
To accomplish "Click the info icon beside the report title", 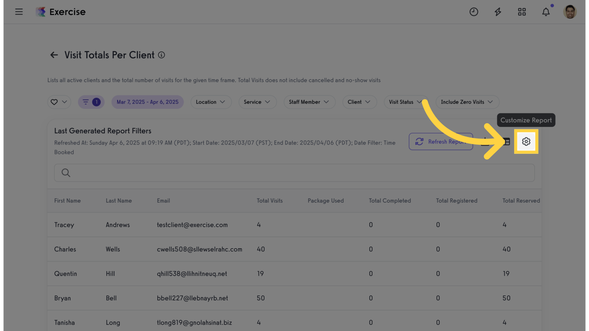I will click(x=161, y=55).
